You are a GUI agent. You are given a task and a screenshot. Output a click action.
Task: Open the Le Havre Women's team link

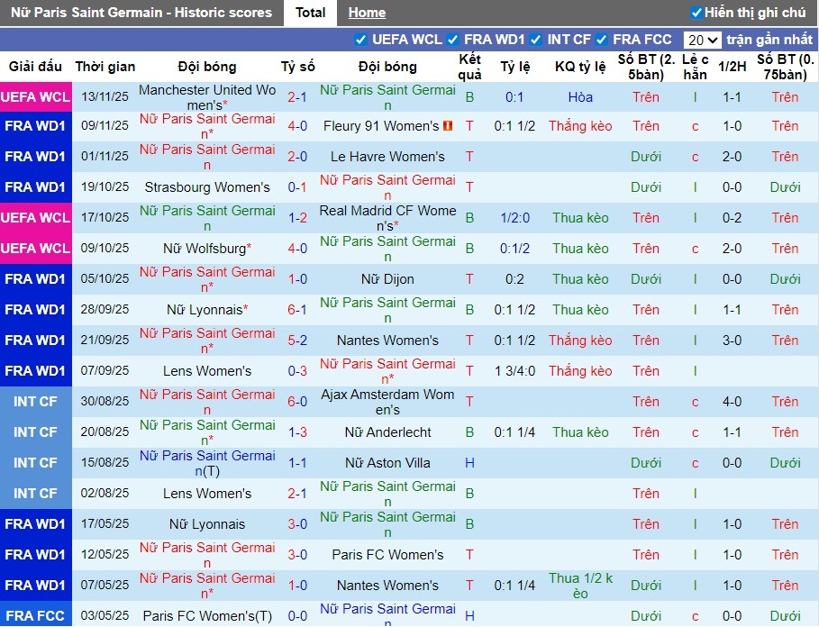coord(387,157)
